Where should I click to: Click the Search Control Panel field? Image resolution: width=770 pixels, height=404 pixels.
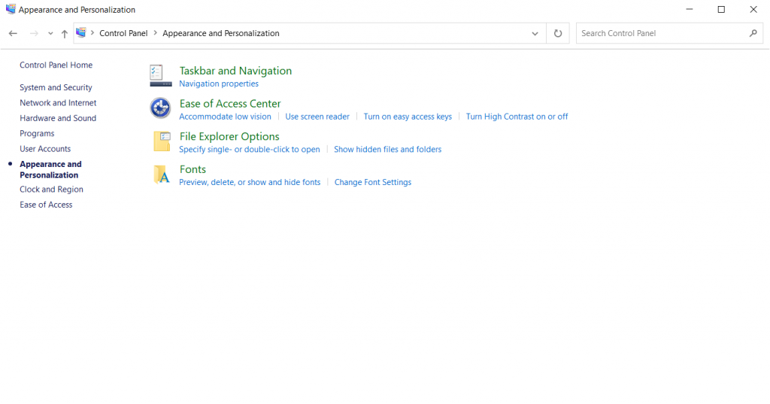[x=670, y=33]
